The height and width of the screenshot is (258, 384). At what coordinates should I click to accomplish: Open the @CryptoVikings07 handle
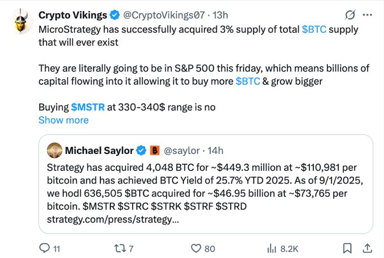click(x=163, y=15)
